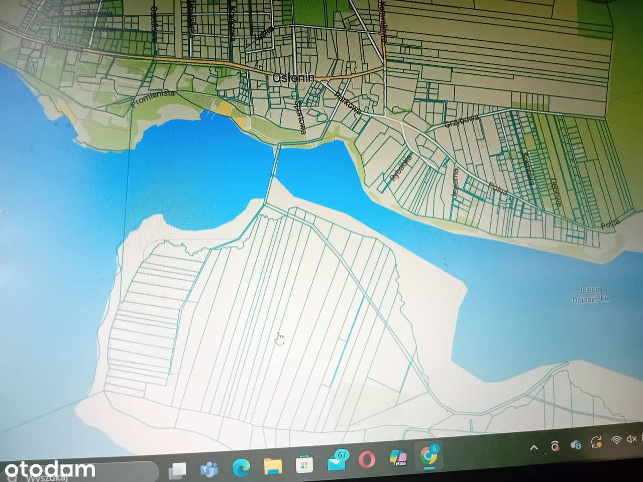
Task: Click the sync arrows tray icon
Action: pos(597,442)
